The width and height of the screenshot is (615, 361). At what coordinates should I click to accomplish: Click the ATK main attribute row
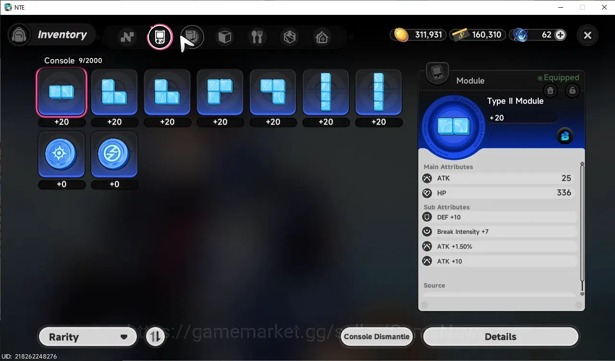point(498,179)
